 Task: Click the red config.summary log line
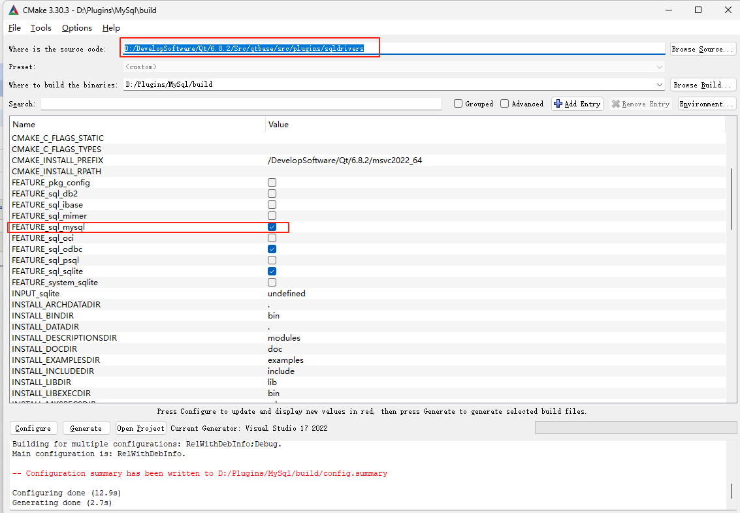click(200, 473)
